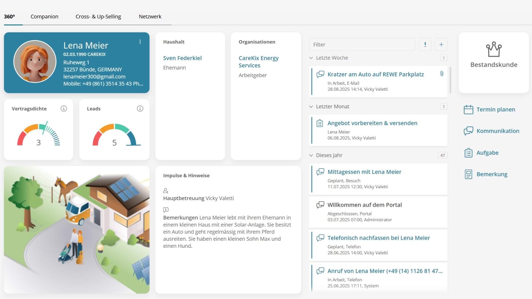Open Sven Federkiel's household profile
Viewport: 532px width, 299px height.
(183, 58)
